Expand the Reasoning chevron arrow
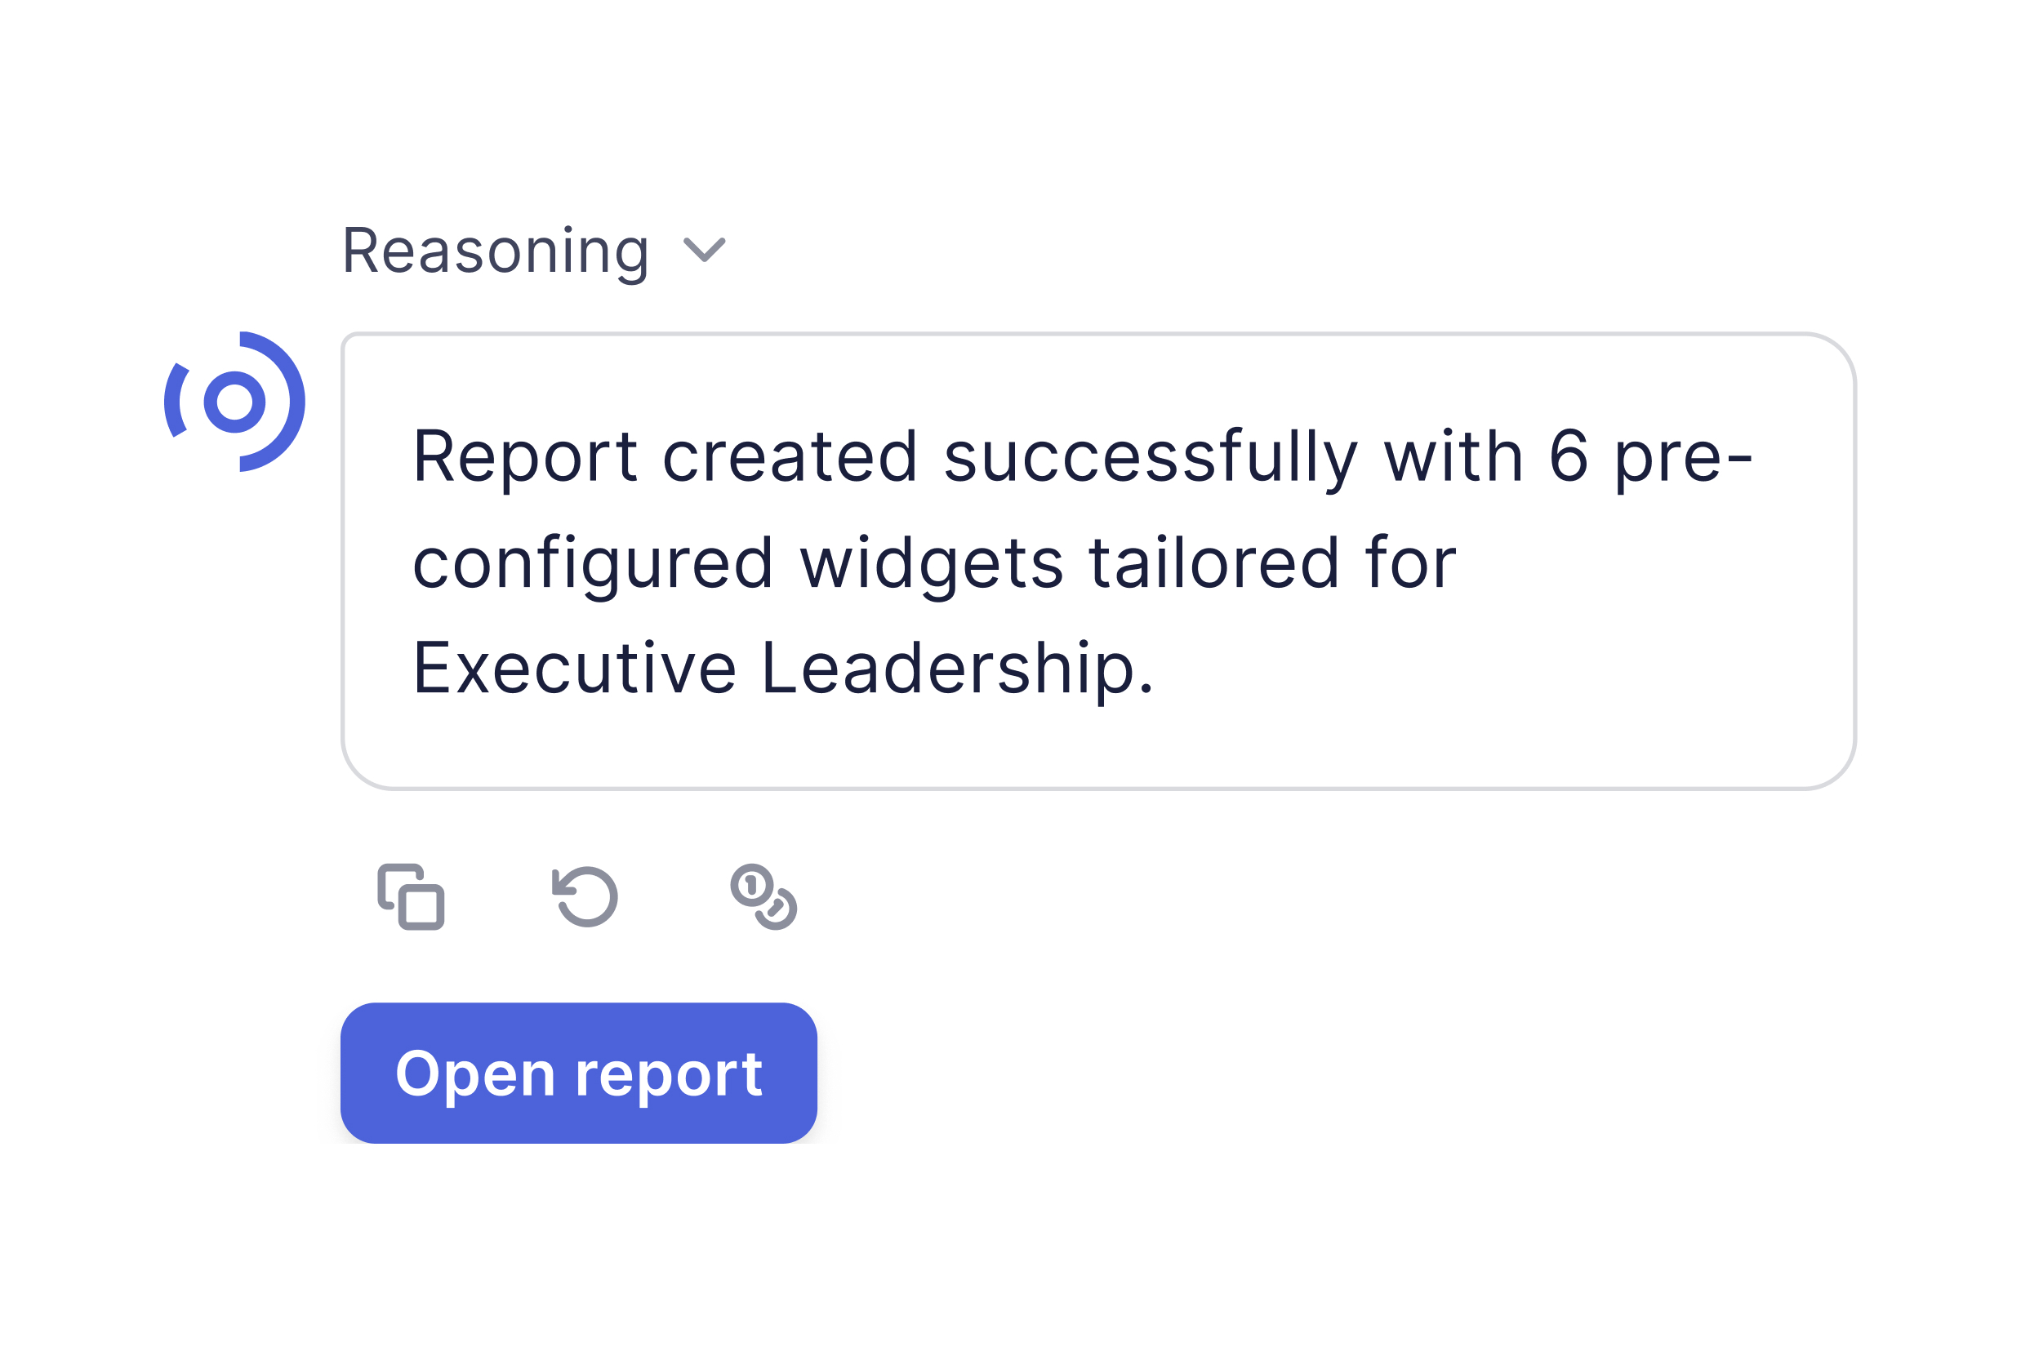Image resolution: width=2021 pixels, height=1347 pixels. [705, 250]
